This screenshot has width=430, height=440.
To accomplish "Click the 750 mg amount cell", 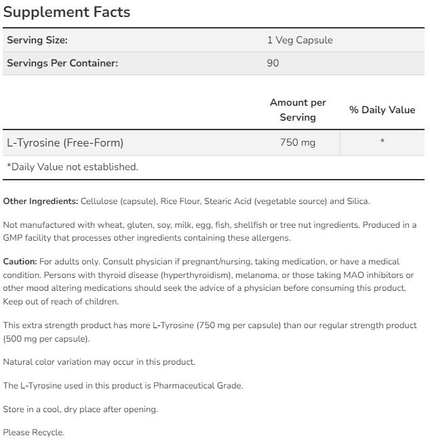I will [298, 143].
